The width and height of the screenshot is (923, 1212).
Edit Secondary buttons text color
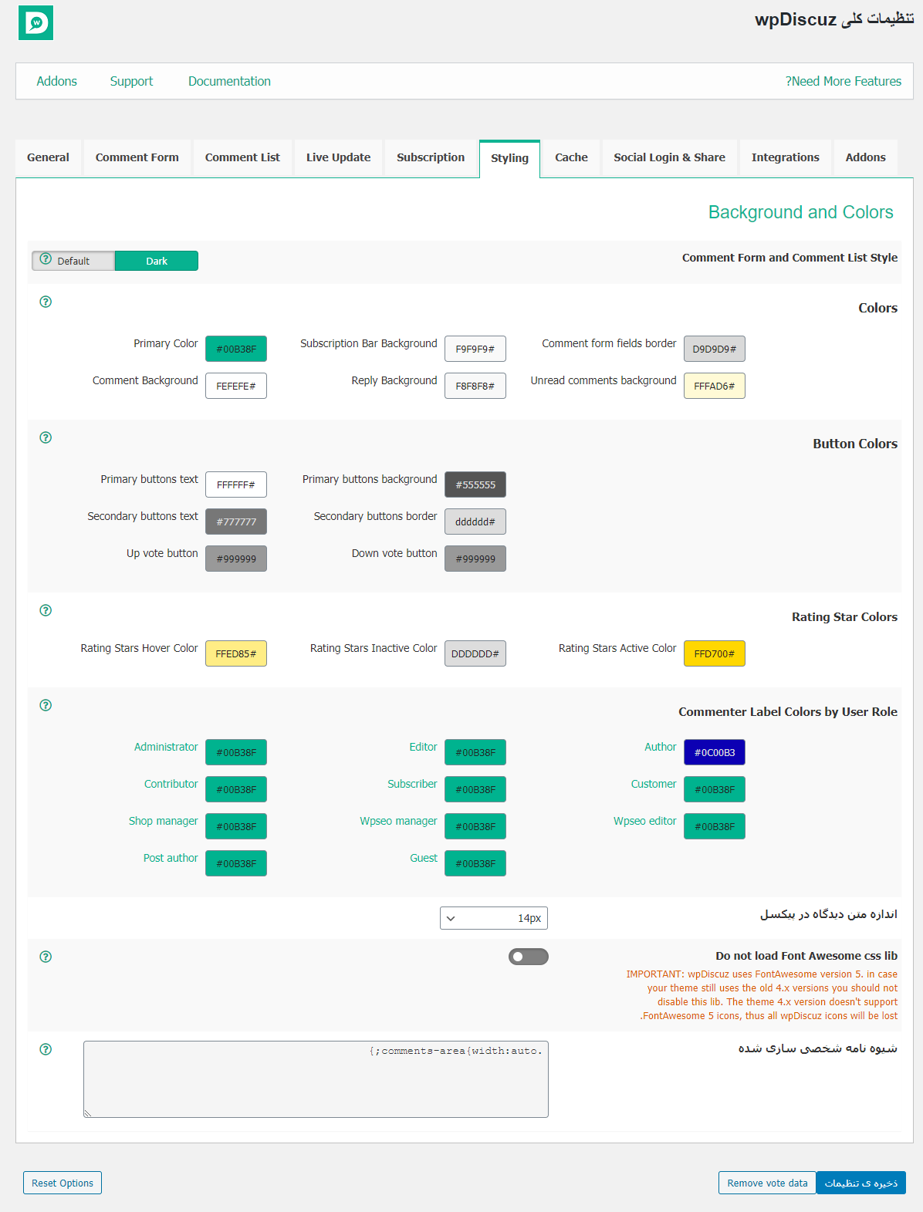click(x=236, y=522)
